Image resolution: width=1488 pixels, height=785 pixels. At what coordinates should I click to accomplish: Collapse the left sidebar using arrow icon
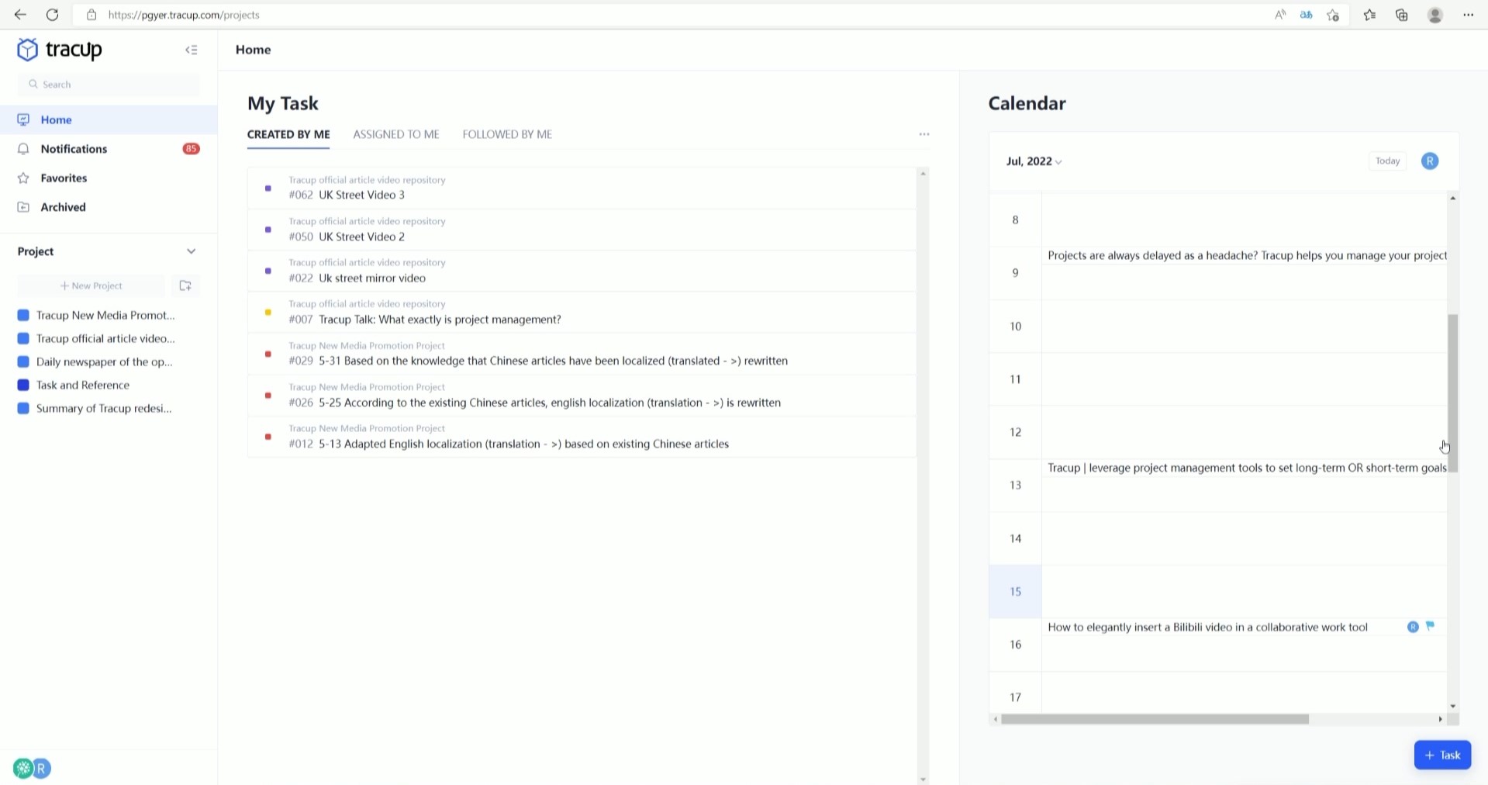click(191, 50)
